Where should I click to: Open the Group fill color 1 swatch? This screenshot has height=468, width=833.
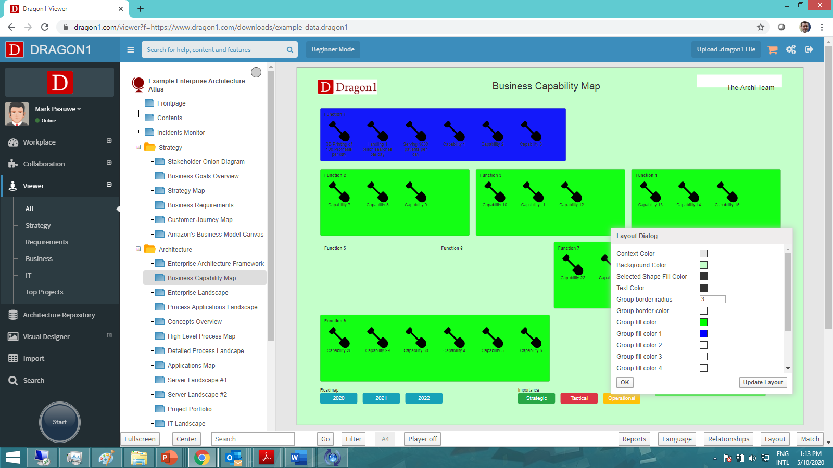point(703,334)
